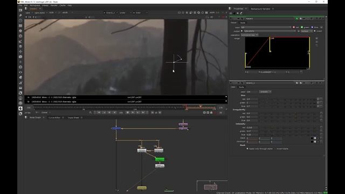Open the ToolSets toolbar menu

20,82
